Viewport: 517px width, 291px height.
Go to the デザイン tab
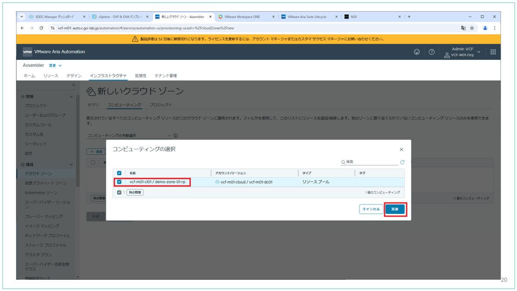(x=74, y=76)
